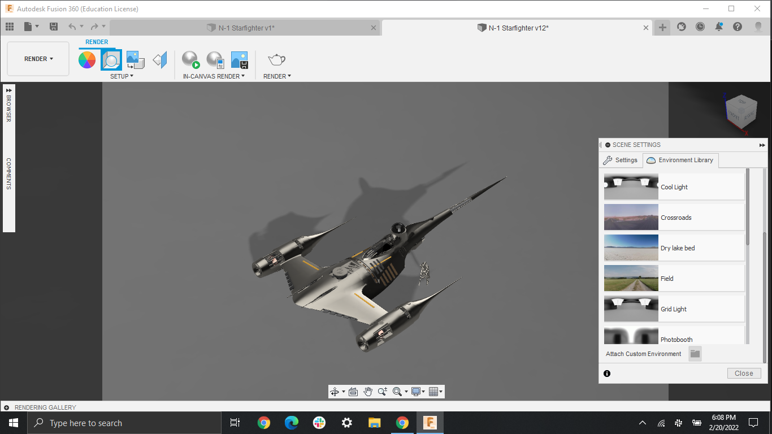Apply the Dry lake bed environment thumbnail
The height and width of the screenshot is (434, 772).
tap(631, 248)
